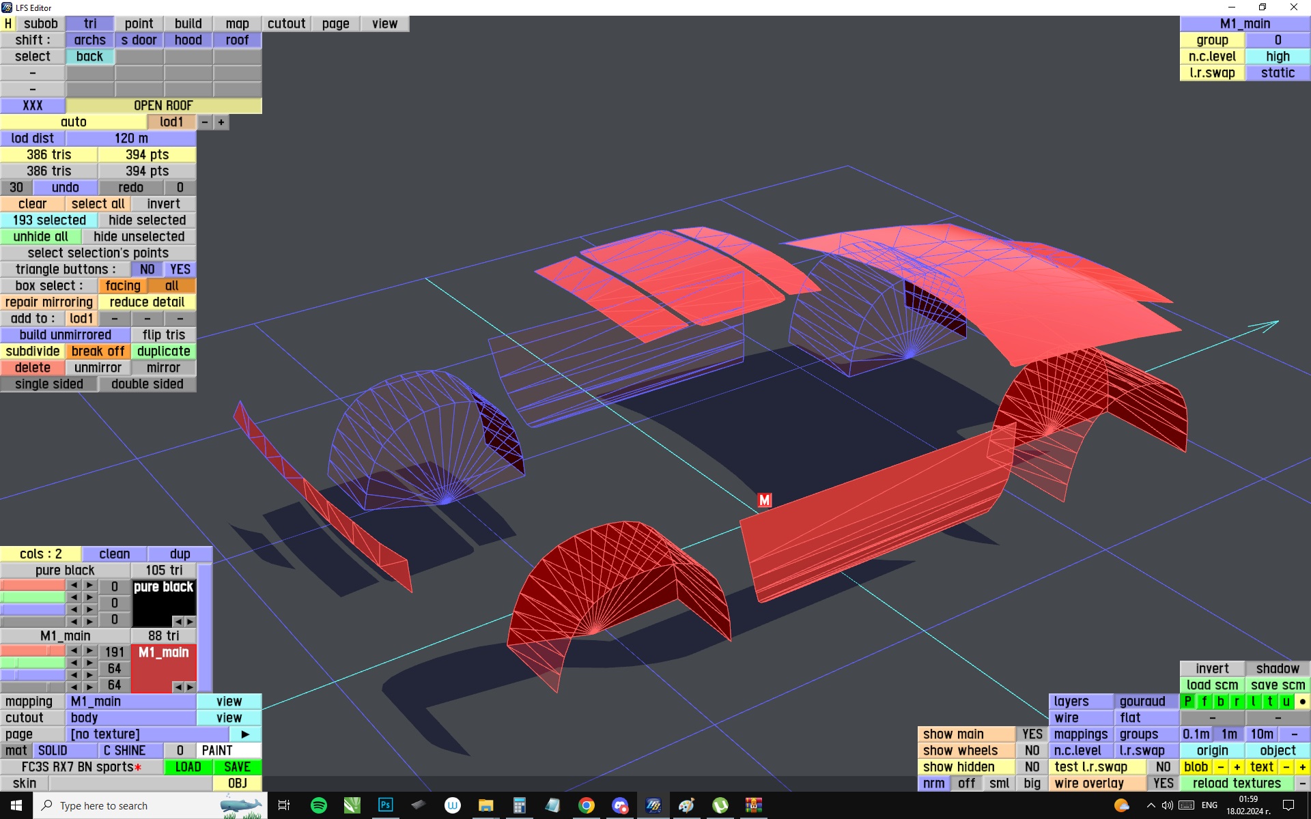
Task: Open the cutout body selector
Action: pos(131,718)
